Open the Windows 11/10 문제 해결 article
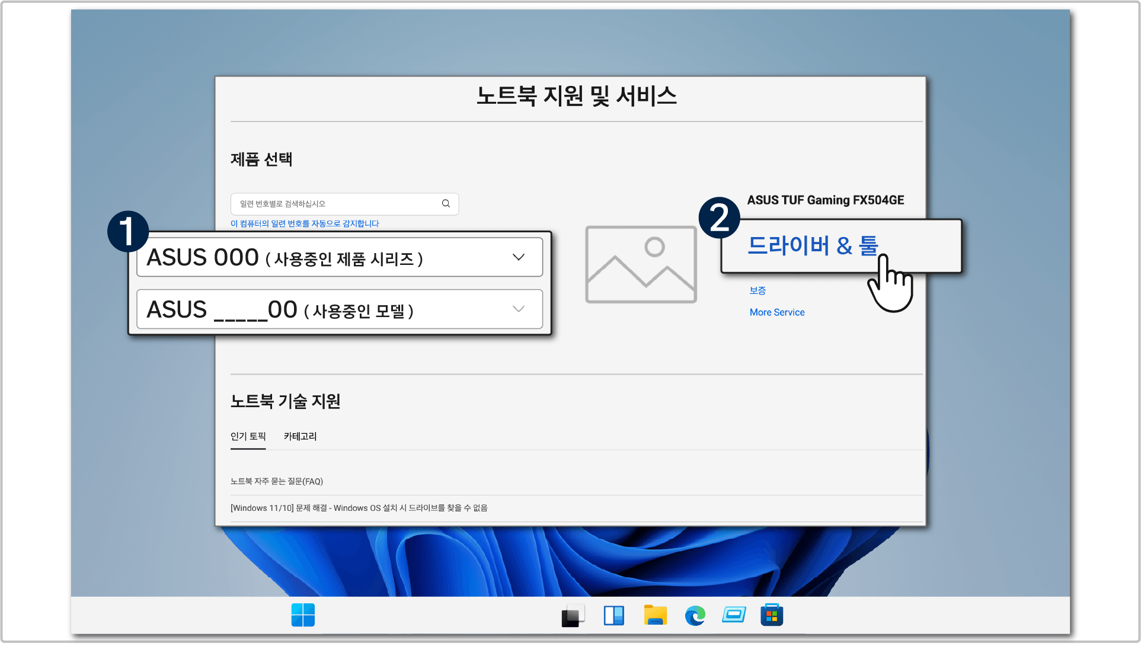Screen dimensions: 1141x646 (x=359, y=508)
